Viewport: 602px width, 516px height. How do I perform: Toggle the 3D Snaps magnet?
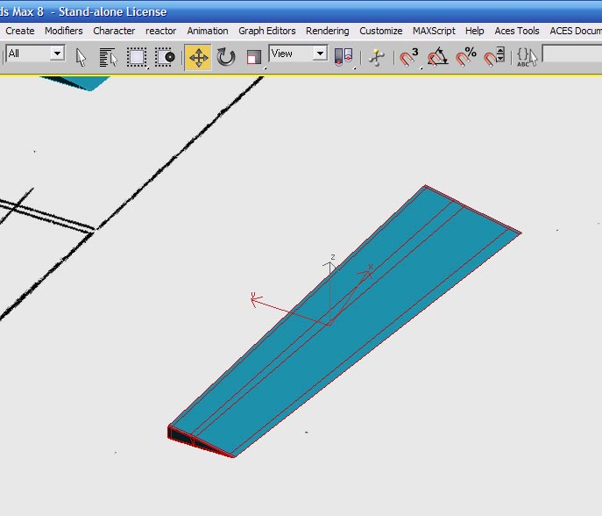pos(409,57)
